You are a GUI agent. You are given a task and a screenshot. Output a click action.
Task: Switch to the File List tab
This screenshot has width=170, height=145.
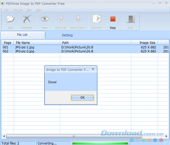[23, 35]
